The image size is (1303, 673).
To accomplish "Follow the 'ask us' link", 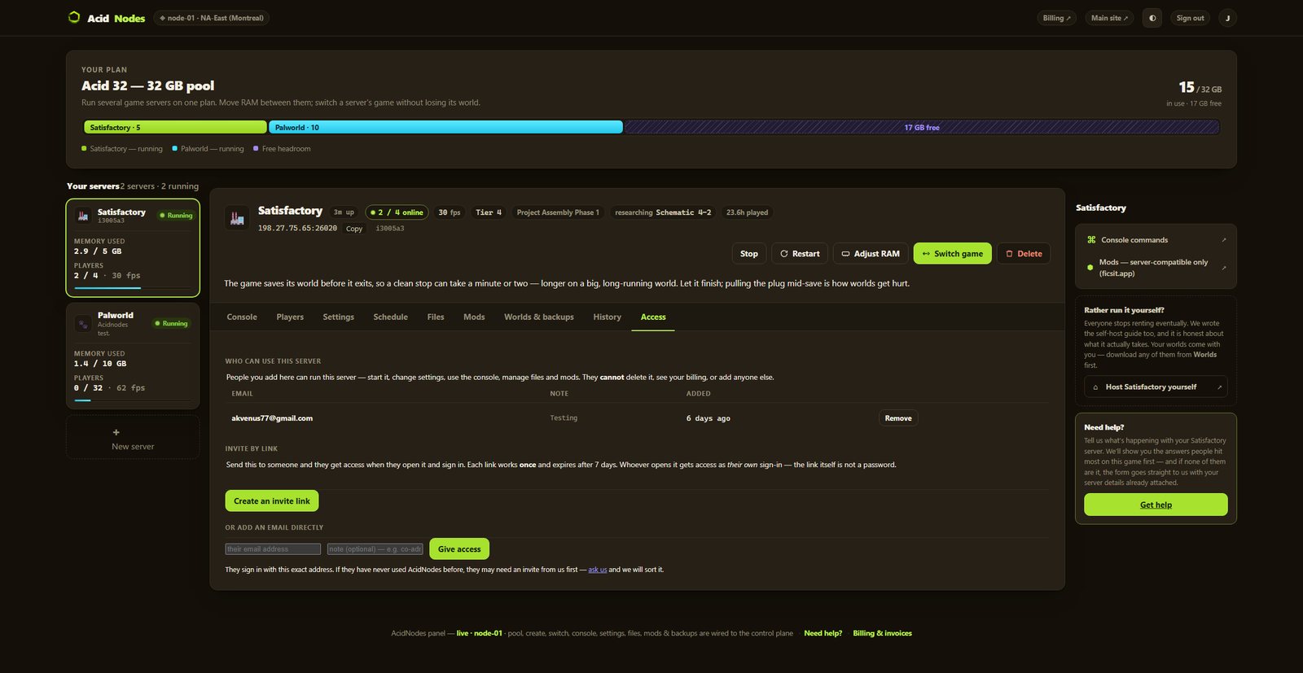I will pos(598,570).
